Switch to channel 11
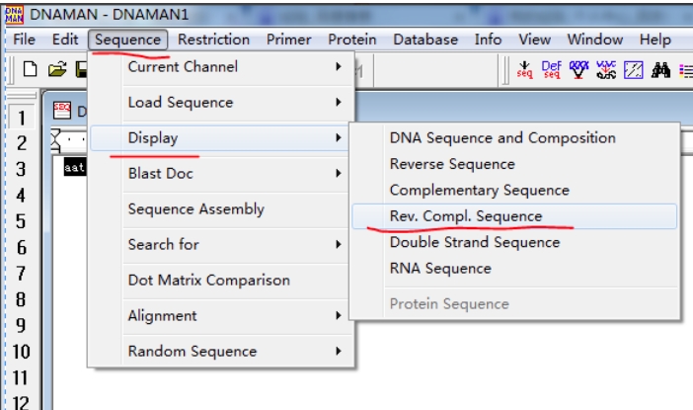This screenshot has width=693, height=410. pyautogui.click(x=21, y=378)
